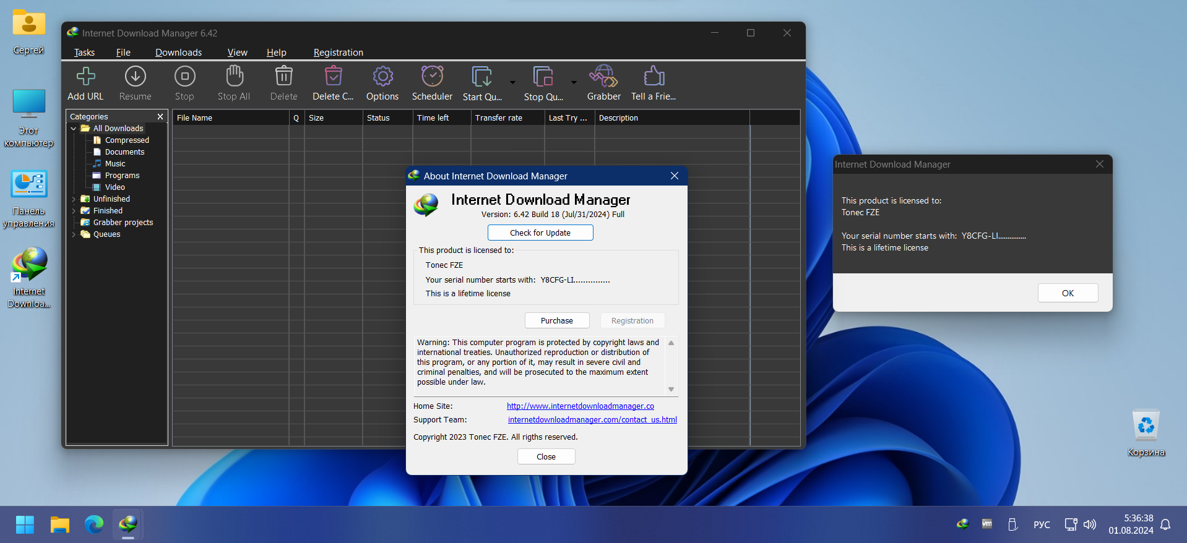Click the Tell a Friend icon

[x=654, y=77]
